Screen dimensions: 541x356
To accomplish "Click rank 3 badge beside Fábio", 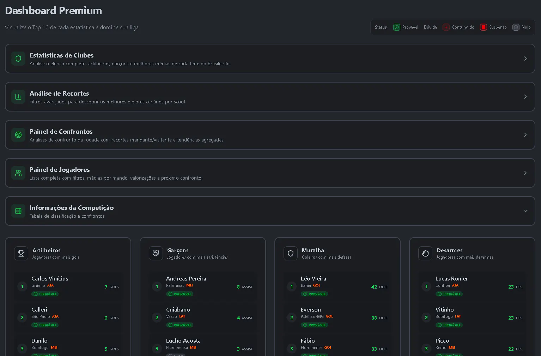I will (292, 349).
